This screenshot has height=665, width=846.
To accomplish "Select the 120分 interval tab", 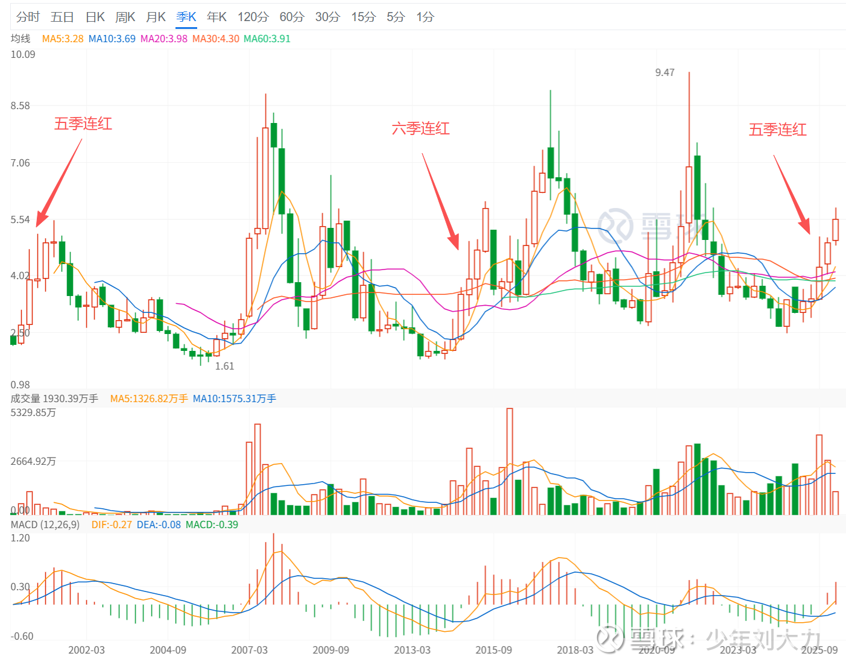I will coord(253,17).
